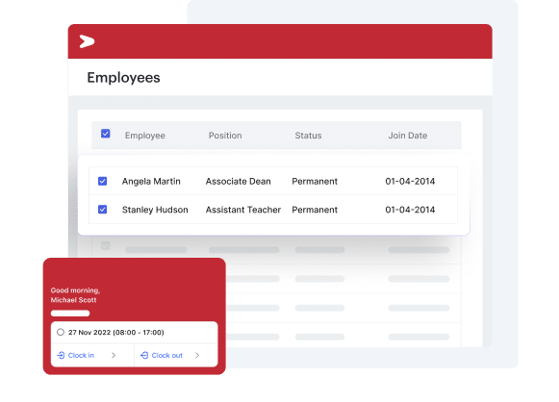
Task: Click the Clock in link
Action: (81, 355)
